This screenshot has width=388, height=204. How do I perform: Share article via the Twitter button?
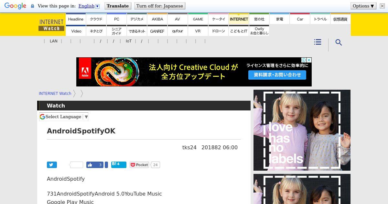(x=52, y=165)
